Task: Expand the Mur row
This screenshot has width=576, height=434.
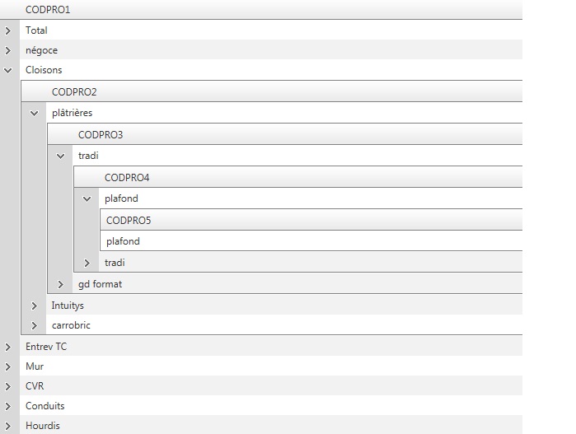Action: point(8,366)
